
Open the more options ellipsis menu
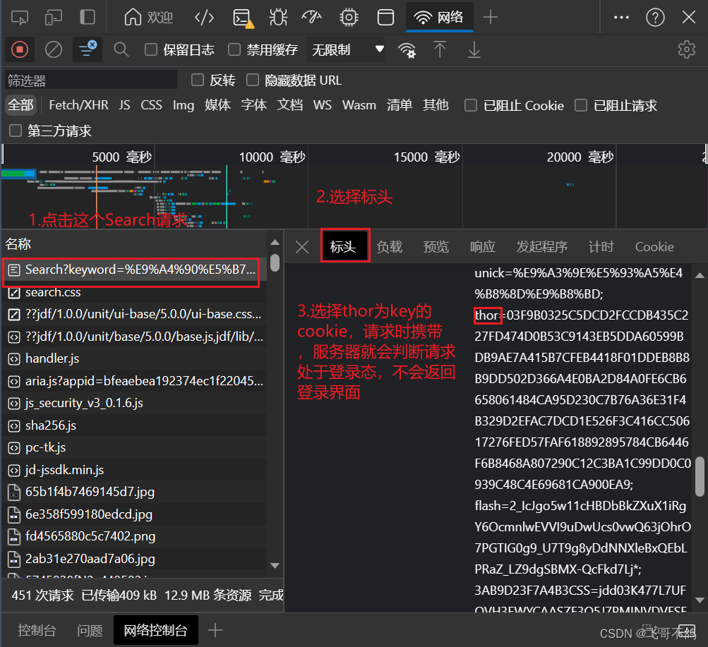tap(622, 18)
